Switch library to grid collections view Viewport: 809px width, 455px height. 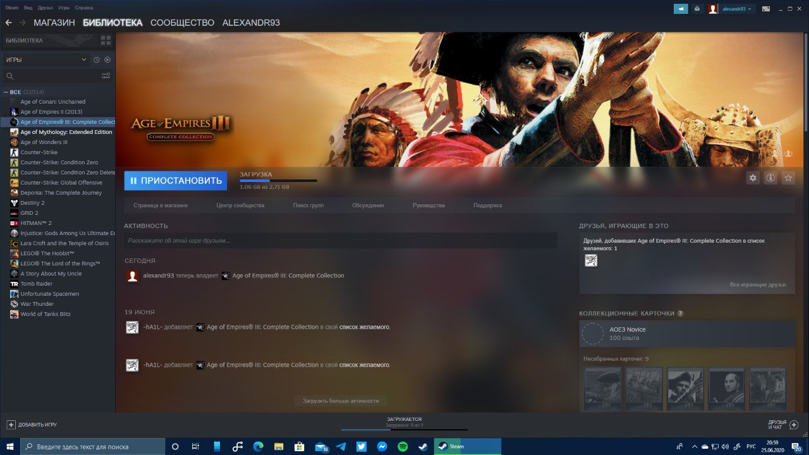(106, 40)
